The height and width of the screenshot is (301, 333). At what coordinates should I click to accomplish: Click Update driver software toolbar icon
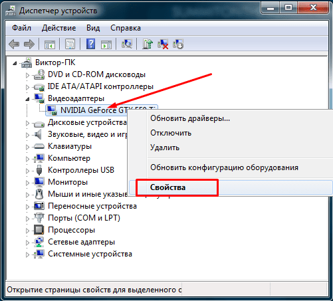coord(148,44)
